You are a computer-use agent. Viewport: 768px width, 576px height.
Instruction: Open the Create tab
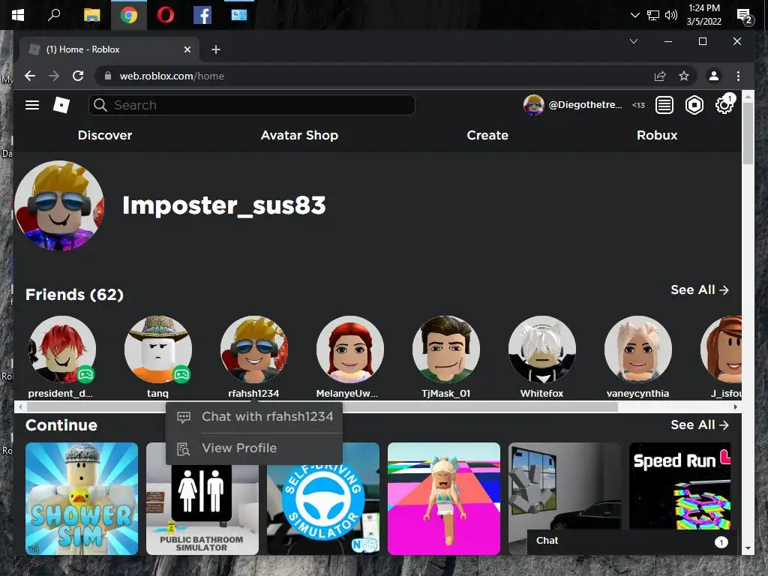[x=487, y=135]
